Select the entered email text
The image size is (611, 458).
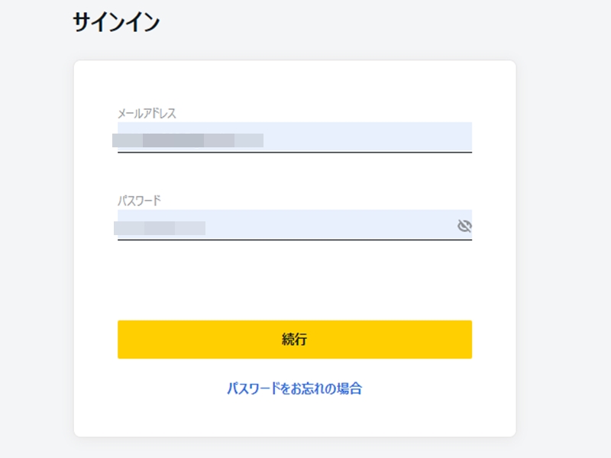(191, 137)
